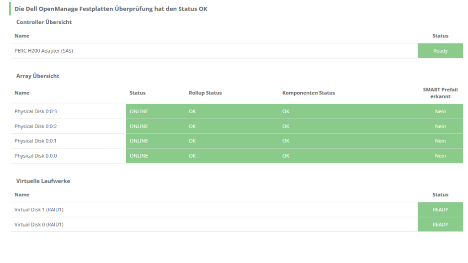The height and width of the screenshot is (263, 468).
Task: Click READY status of Virtual Disk 1
Action: [x=440, y=210]
